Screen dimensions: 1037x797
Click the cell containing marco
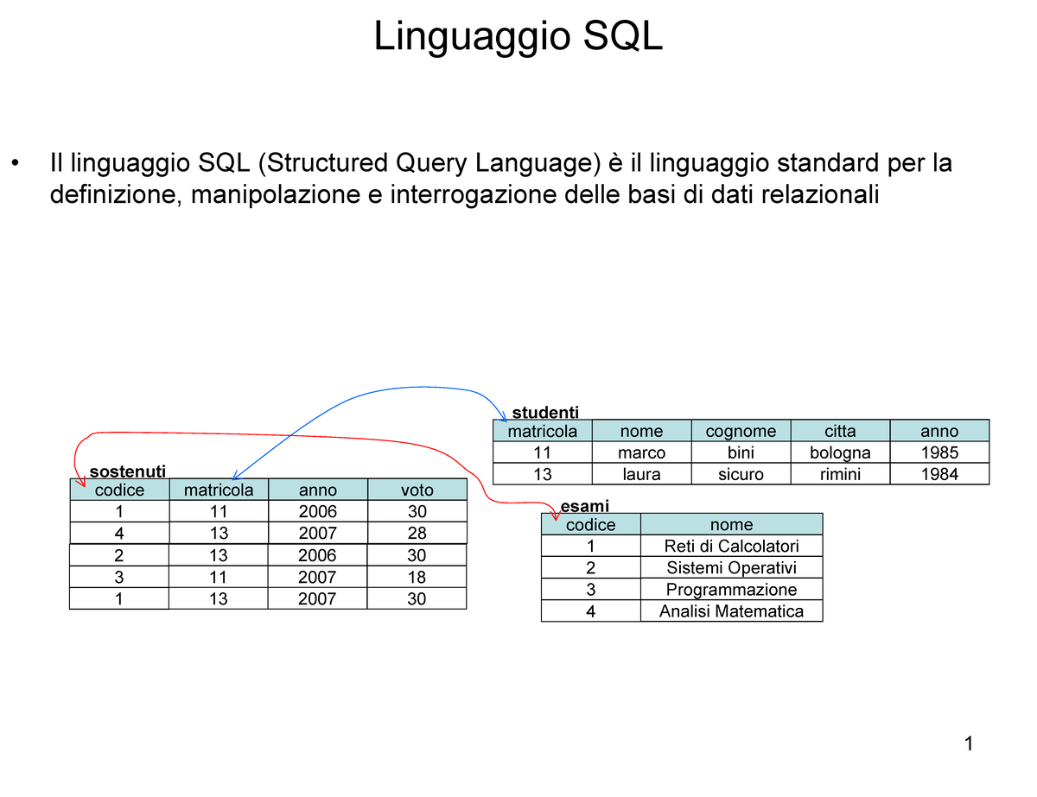point(642,452)
